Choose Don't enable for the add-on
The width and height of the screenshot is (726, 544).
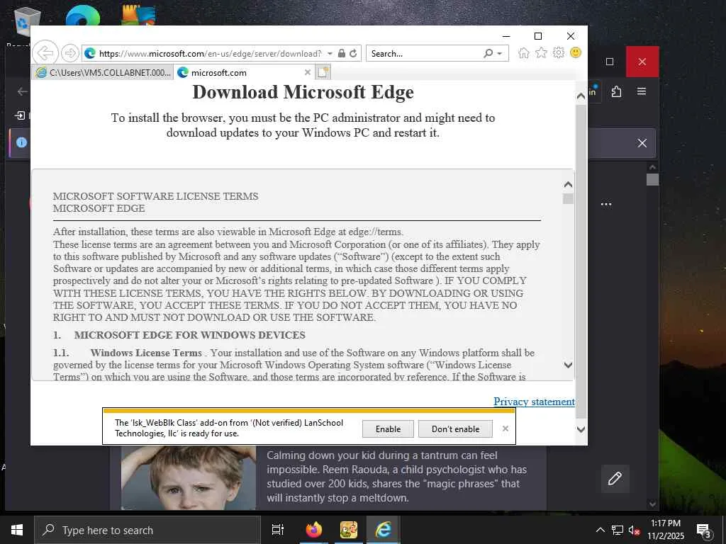click(x=456, y=429)
